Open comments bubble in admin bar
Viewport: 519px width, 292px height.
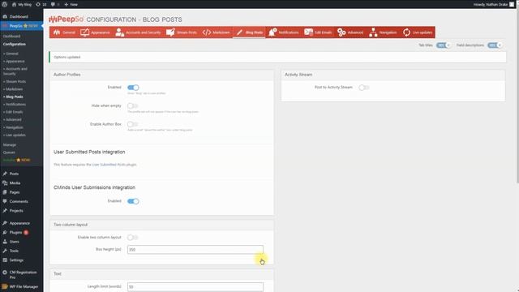(53, 4)
